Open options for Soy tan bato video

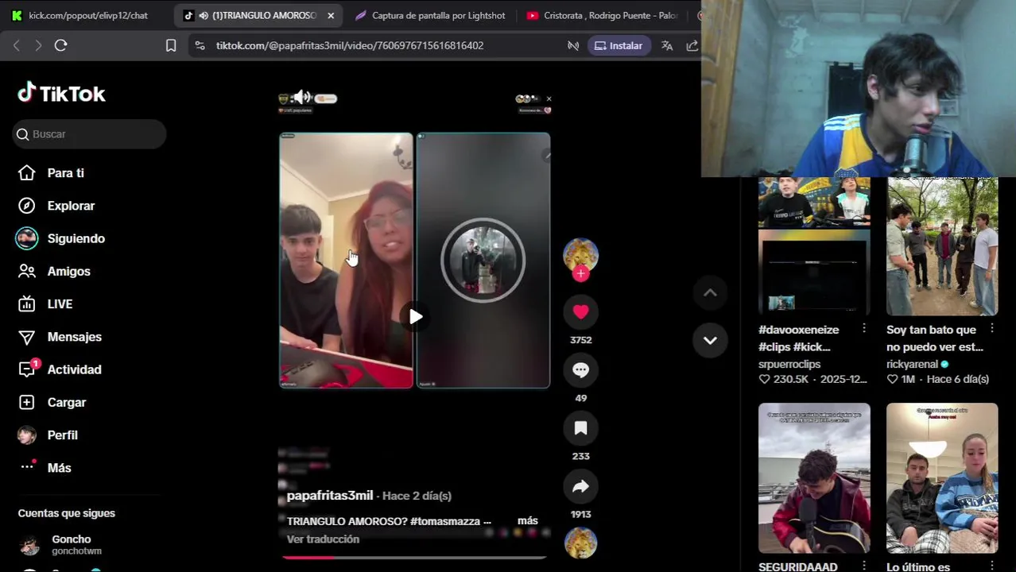pos(992,329)
